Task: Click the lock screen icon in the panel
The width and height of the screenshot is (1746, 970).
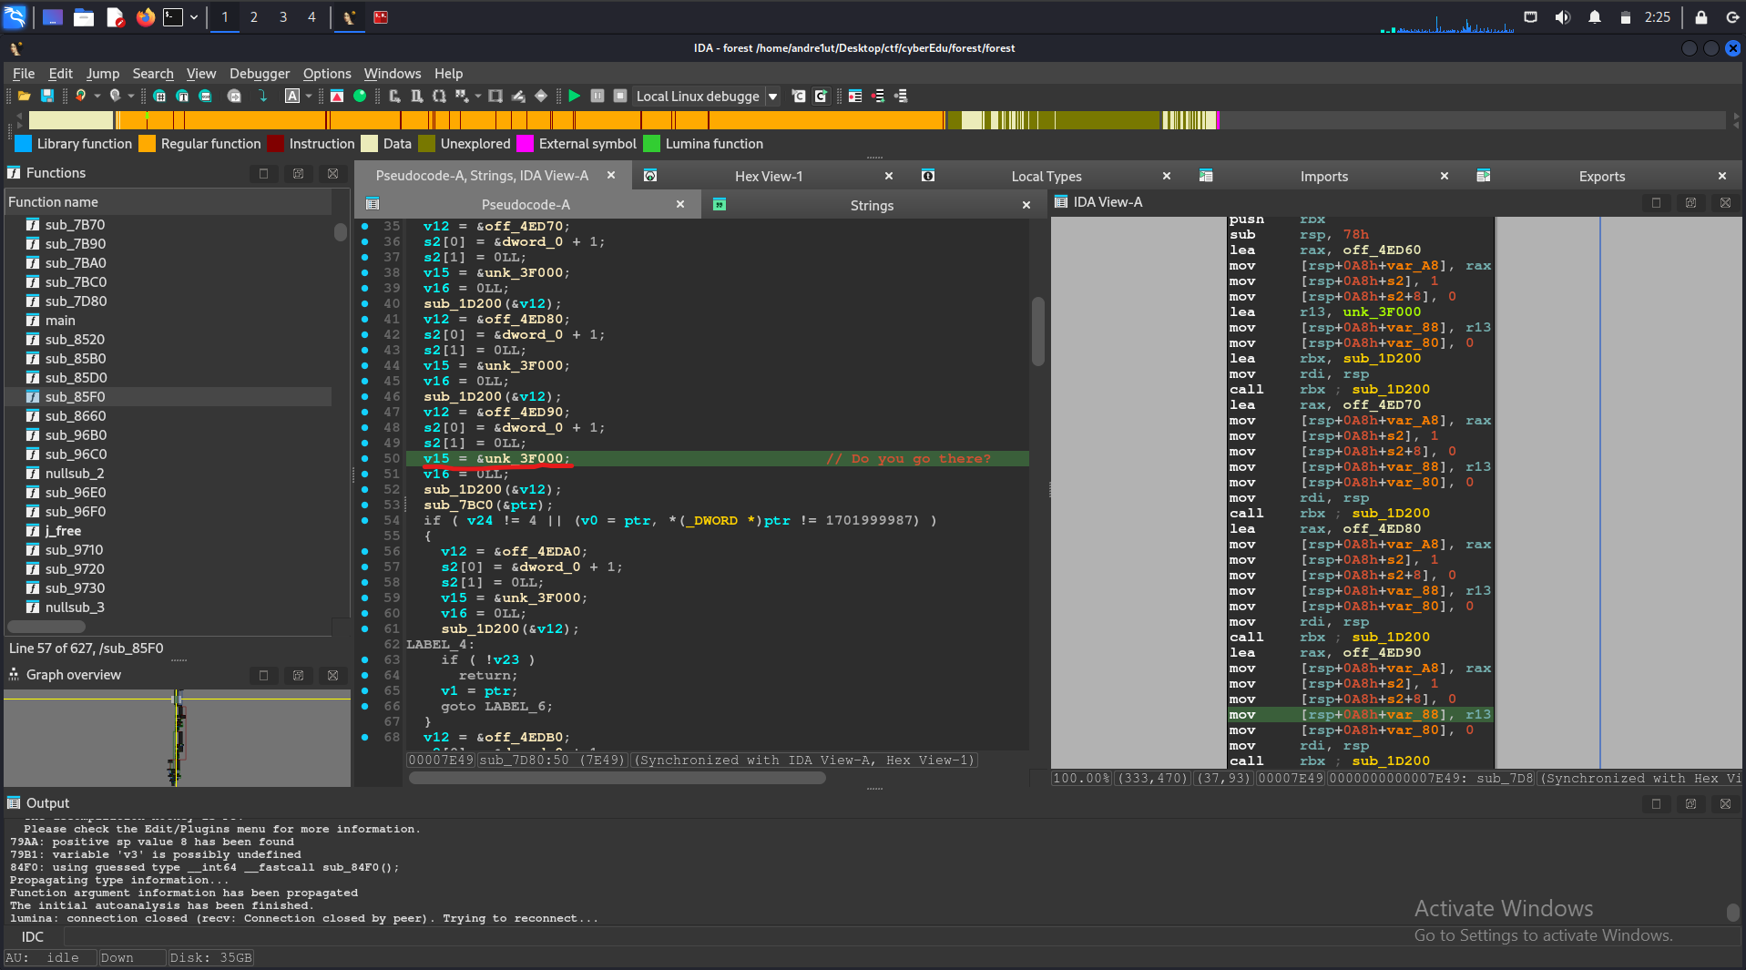Action: 1700,17
